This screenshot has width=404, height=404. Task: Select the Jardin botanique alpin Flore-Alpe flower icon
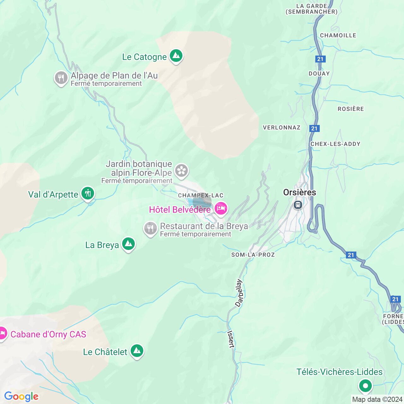[x=181, y=171]
